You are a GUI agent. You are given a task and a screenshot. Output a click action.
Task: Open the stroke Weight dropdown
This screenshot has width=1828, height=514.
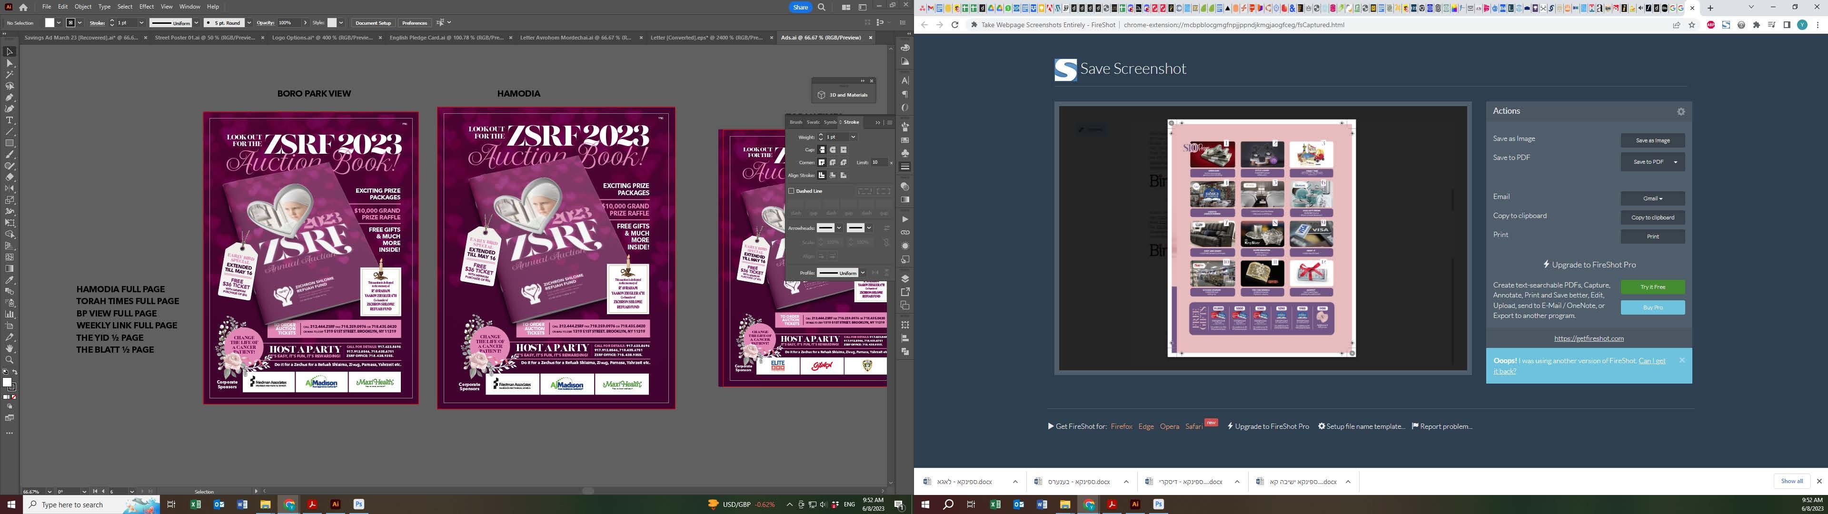click(853, 137)
